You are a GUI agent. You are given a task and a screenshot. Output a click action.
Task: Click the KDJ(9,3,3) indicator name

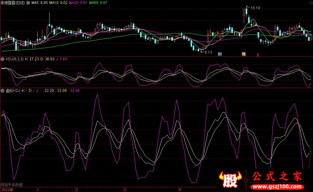(14, 59)
